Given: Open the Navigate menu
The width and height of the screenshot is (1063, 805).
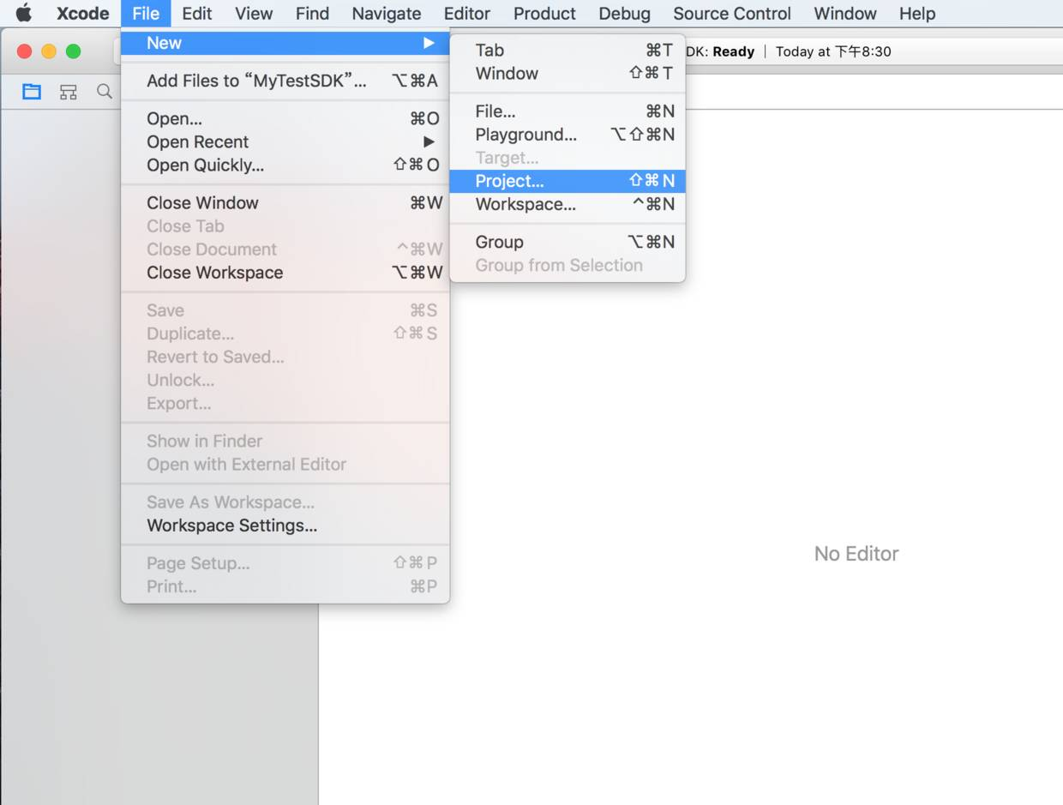Looking at the screenshot, I should 387,14.
